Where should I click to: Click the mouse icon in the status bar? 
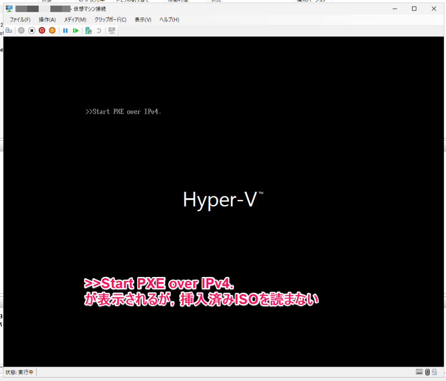pyautogui.click(x=427, y=372)
